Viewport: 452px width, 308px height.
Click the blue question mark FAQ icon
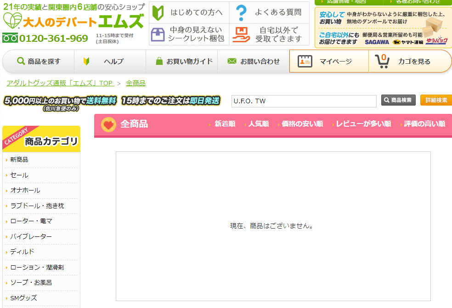240,12
